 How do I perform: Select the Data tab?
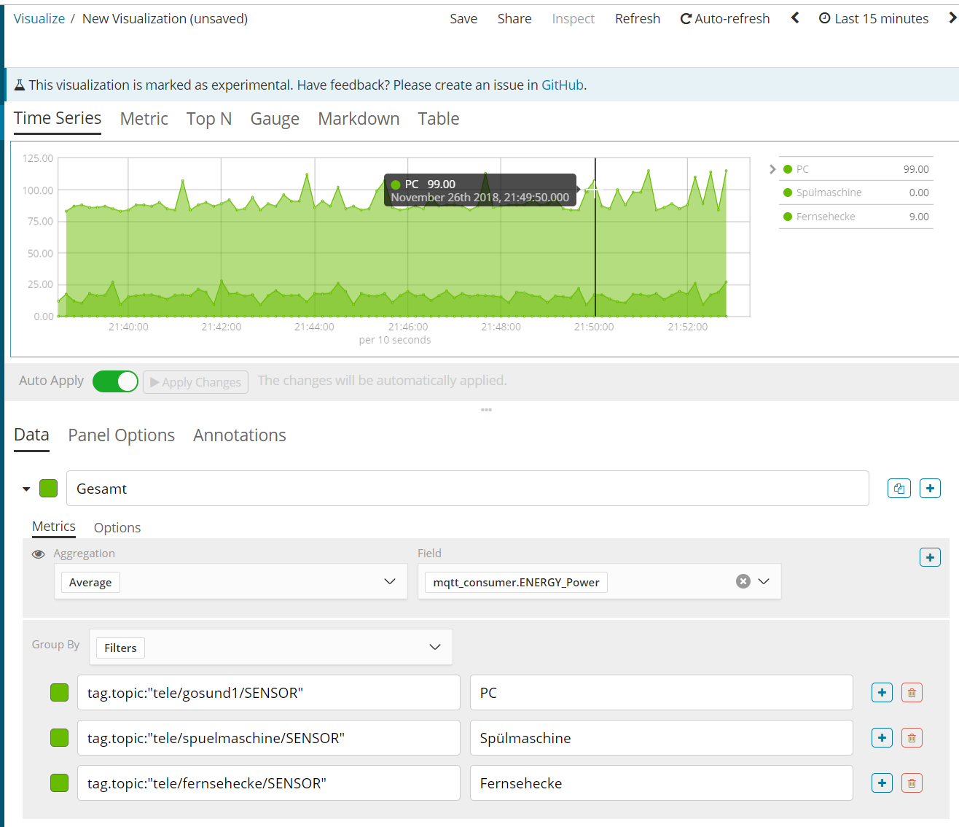[x=31, y=435]
